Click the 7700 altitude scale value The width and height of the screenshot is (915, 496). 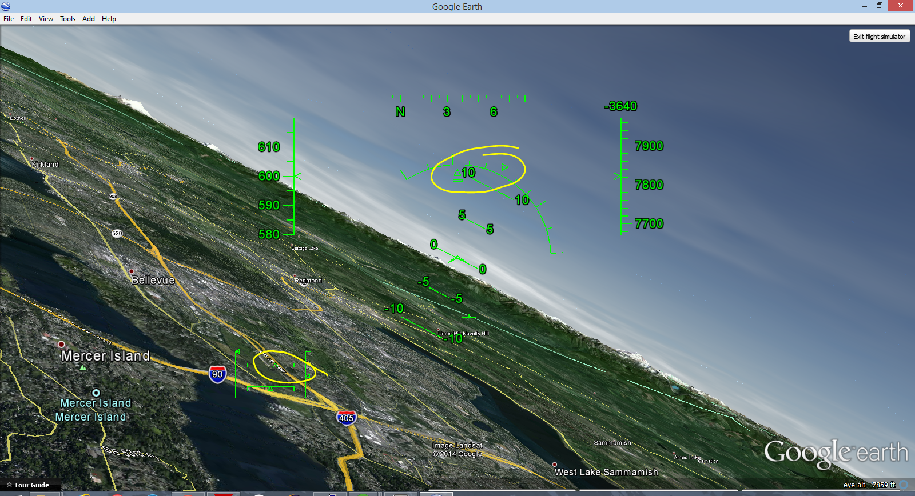coord(649,223)
